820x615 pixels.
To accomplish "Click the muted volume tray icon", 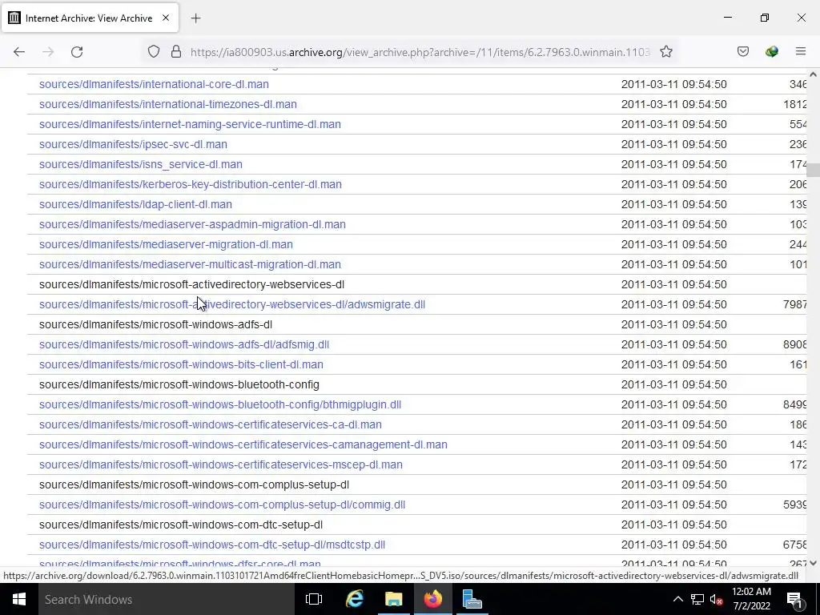I will [717, 600].
